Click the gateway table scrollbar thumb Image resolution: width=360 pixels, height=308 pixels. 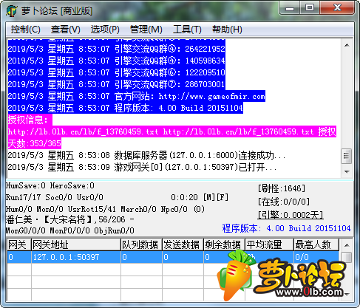click(x=347, y=257)
